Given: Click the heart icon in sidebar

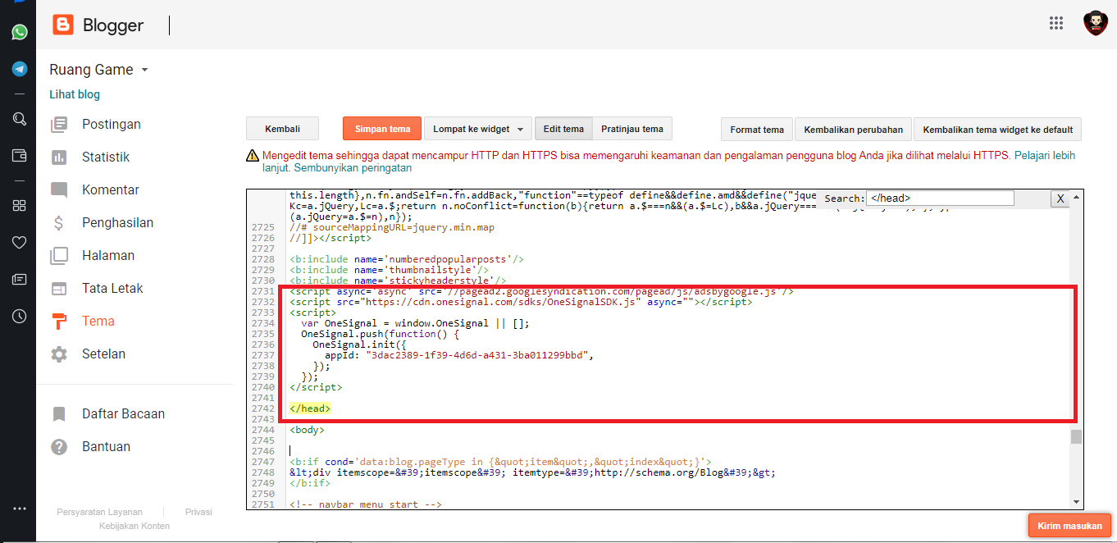Looking at the screenshot, I should [19, 242].
